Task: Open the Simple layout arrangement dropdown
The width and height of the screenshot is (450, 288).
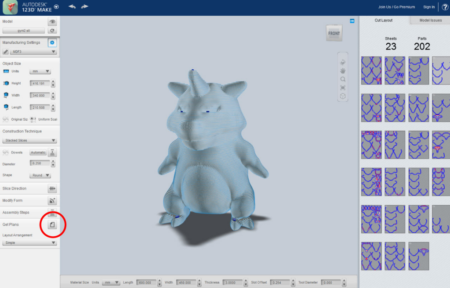Action: 29,243
